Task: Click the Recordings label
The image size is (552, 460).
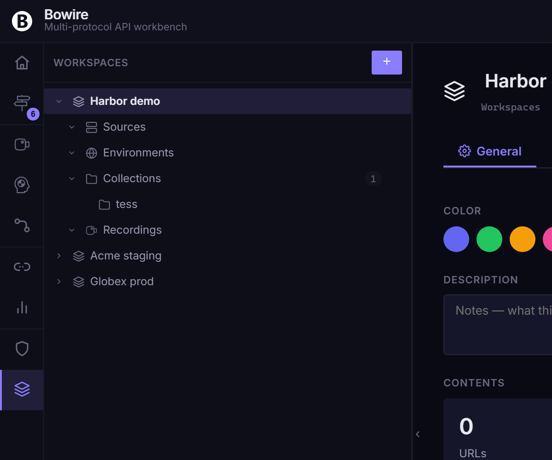Action: tap(132, 230)
